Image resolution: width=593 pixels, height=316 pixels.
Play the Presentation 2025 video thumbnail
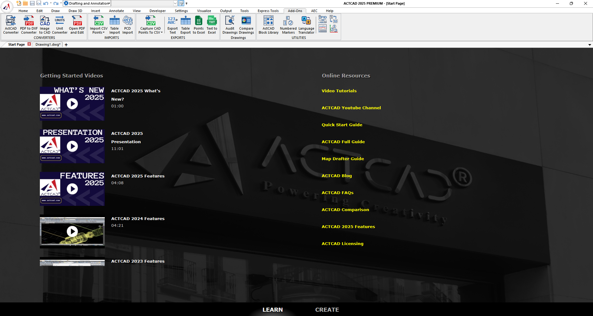72,146
